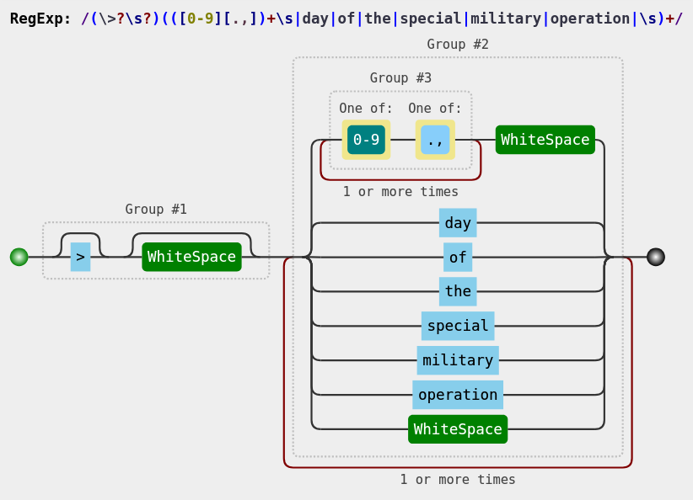
Task: Click the 'One of:' label above 0-9
Action: click(x=366, y=108)
